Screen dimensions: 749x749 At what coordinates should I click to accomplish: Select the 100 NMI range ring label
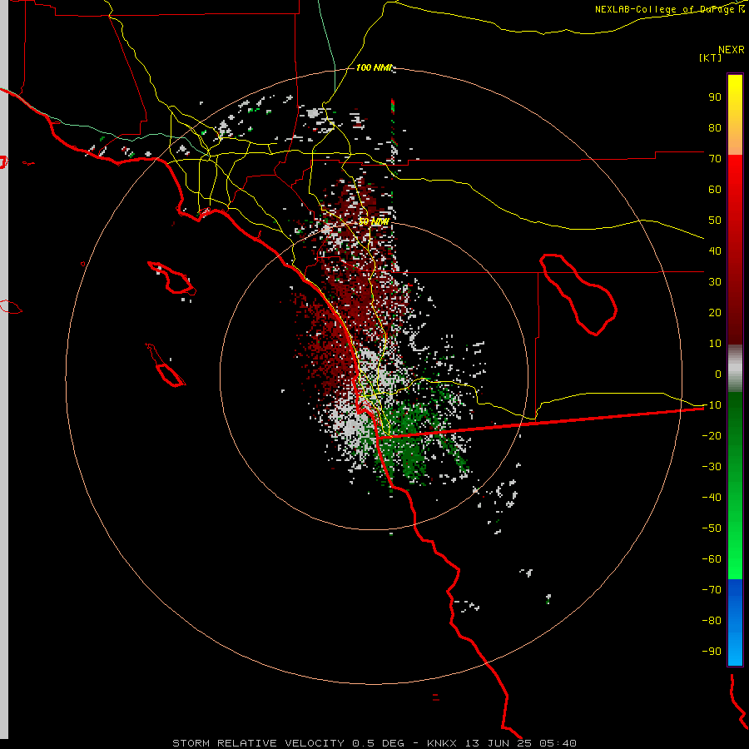coord(374,68)
